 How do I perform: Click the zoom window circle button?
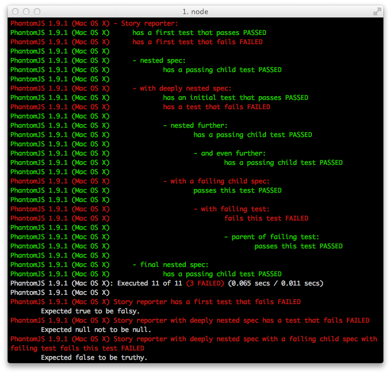click(37, 11)
